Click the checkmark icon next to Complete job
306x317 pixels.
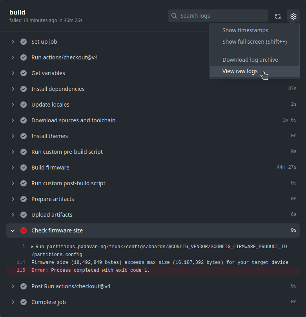[x=24, y=302]
